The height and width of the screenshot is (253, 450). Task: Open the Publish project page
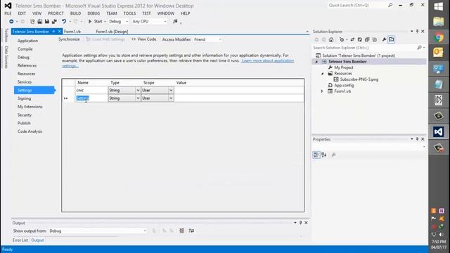pos(24,123)
